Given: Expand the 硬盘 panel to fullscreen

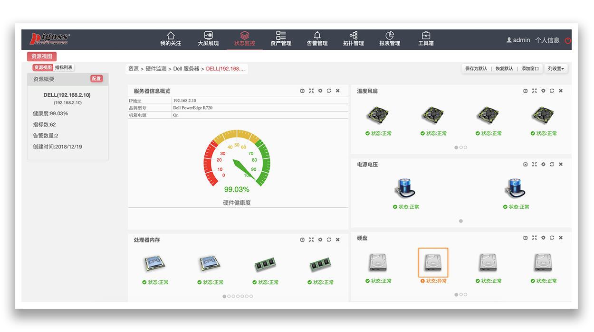Looking at the screenshot, I should [534, 238].
